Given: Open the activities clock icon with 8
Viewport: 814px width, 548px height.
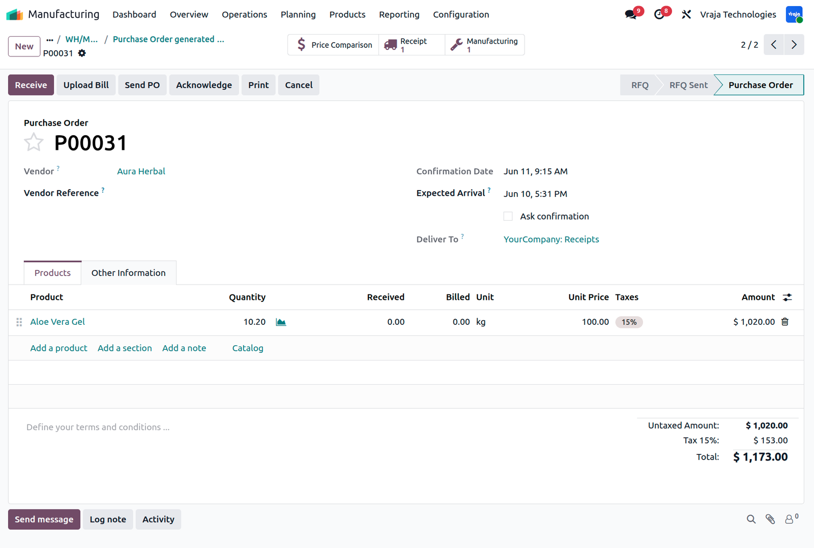Looking at the screenshot, I should pos(659,14).
